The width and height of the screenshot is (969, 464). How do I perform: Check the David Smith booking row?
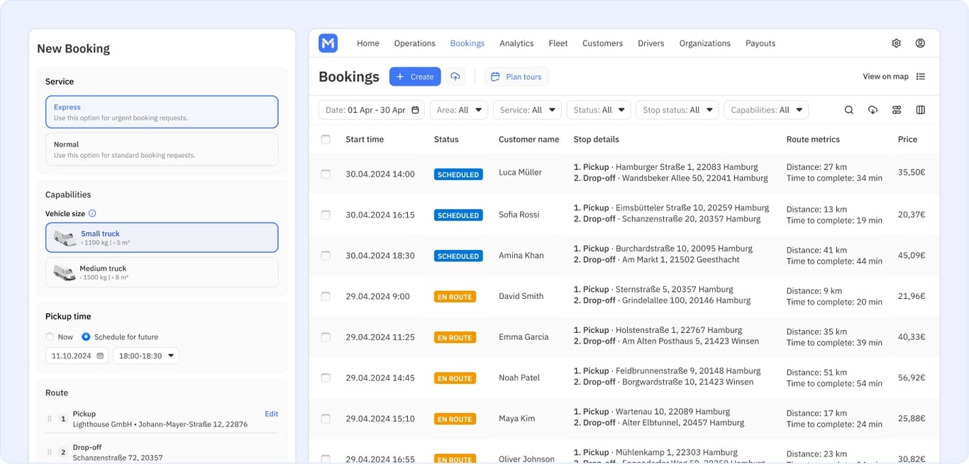coord(326,296)
